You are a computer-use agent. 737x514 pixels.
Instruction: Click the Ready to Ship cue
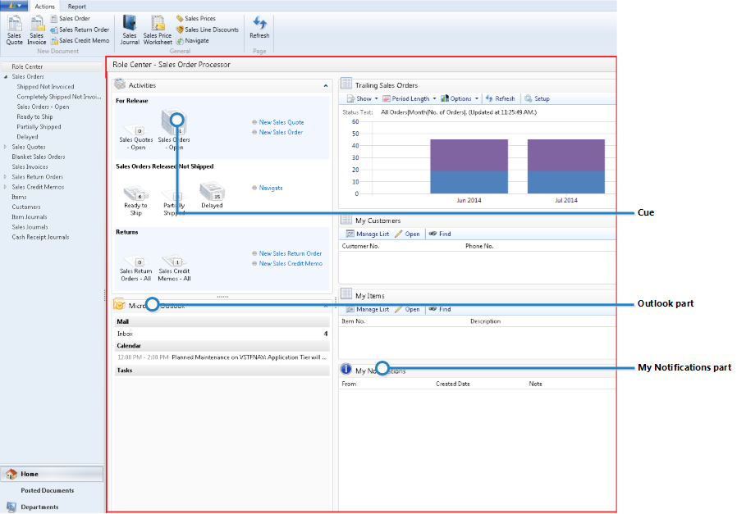tap(135, 195)
